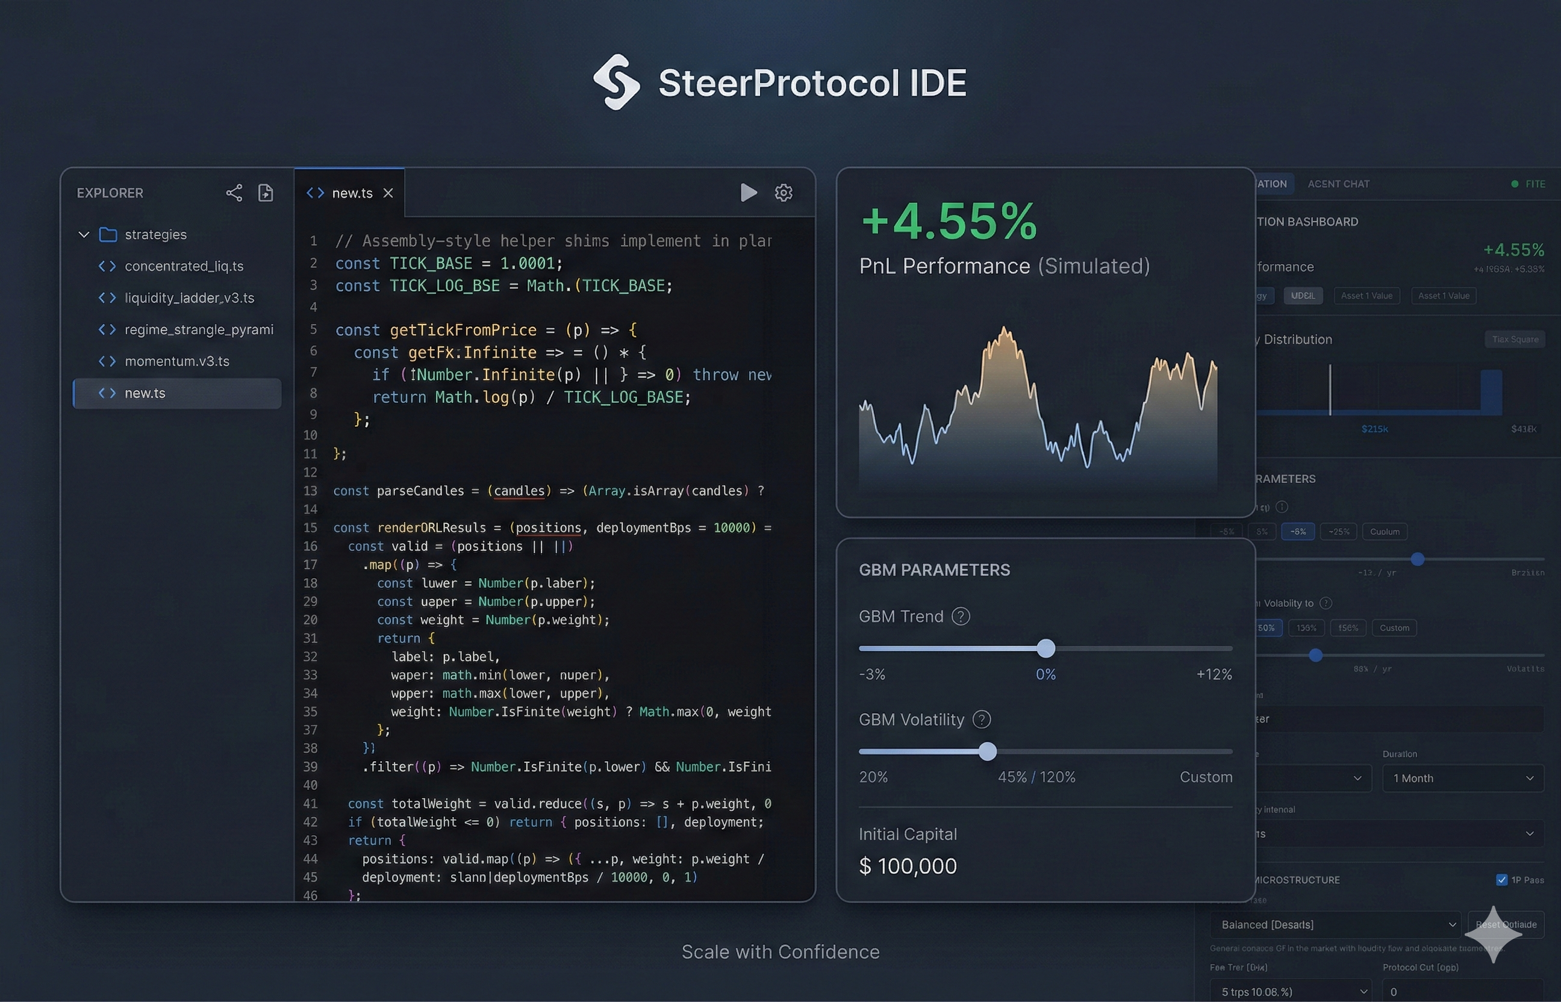
Task: Click the 45% / 120% volatility label
Action: click(1036, 777)
